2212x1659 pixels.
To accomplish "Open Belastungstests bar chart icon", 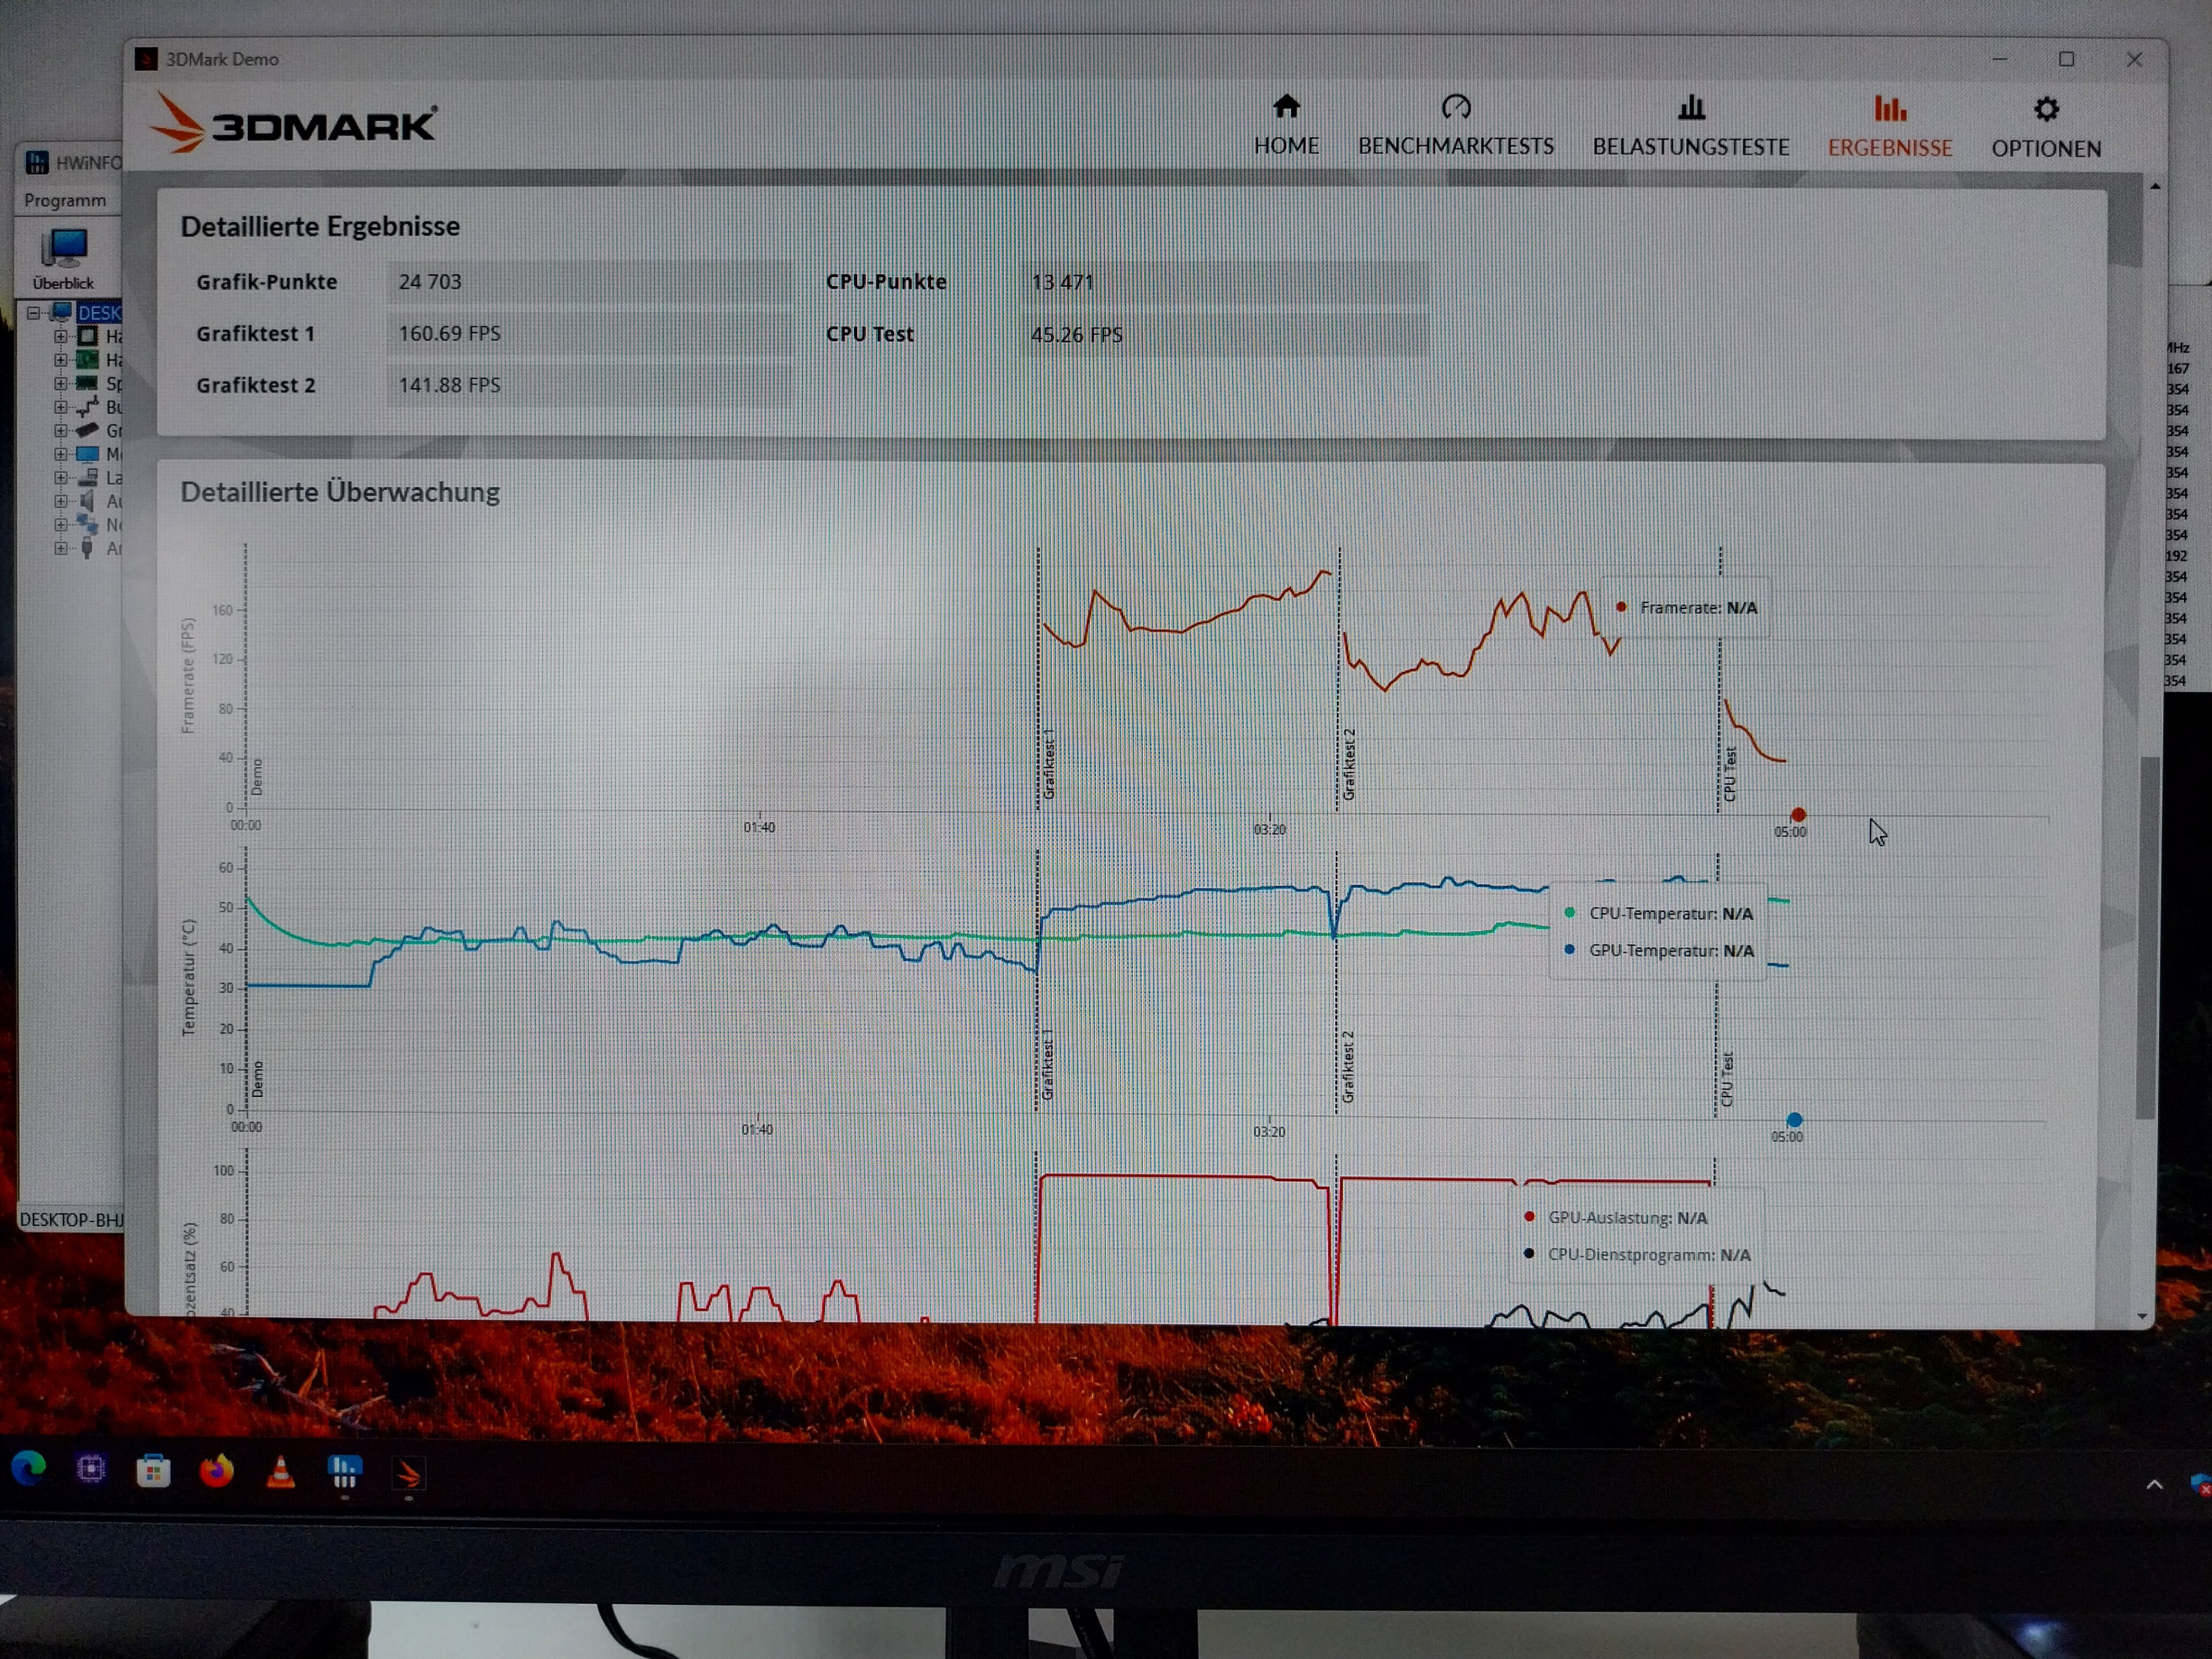I will point(1690,106).
